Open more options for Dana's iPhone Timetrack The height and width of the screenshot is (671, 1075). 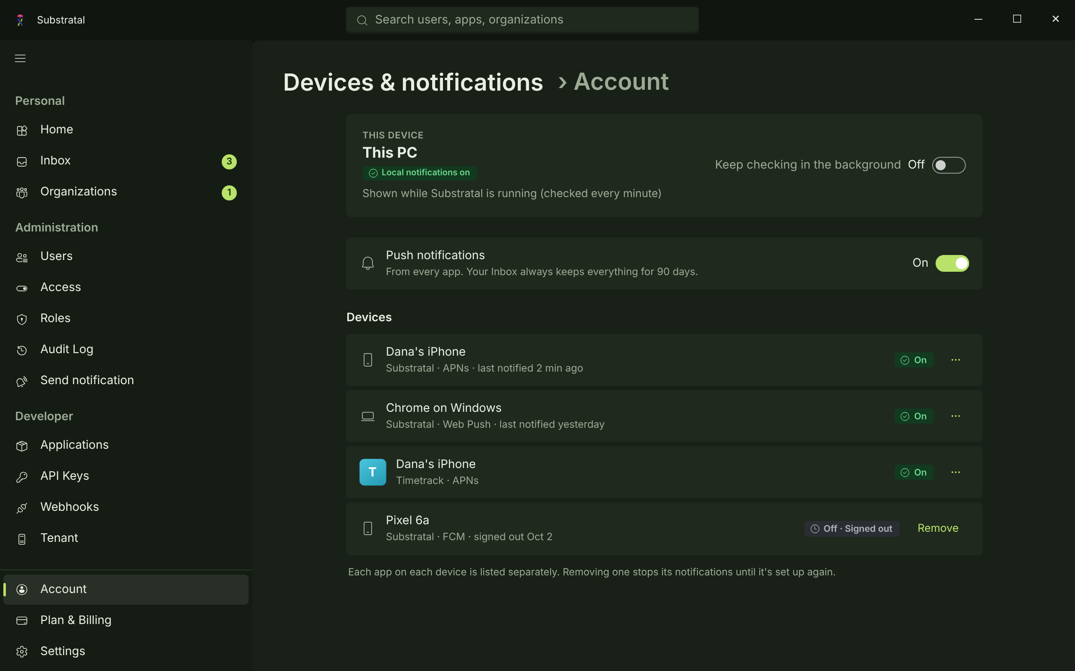pos(955,472)
